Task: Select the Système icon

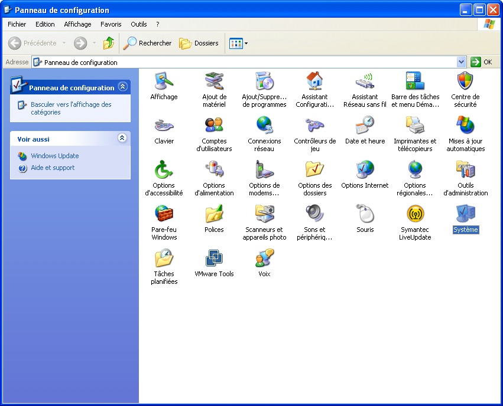Action: [x=465, y=214]
